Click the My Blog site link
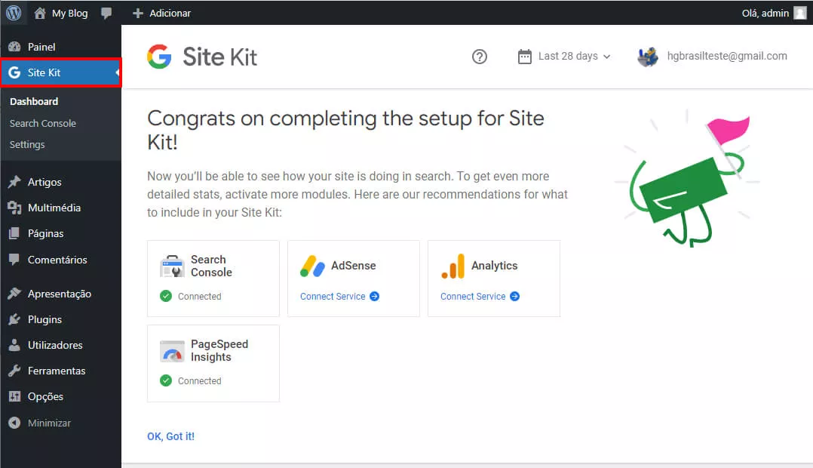This screenshot has height=468, width=813. point(69,13)
